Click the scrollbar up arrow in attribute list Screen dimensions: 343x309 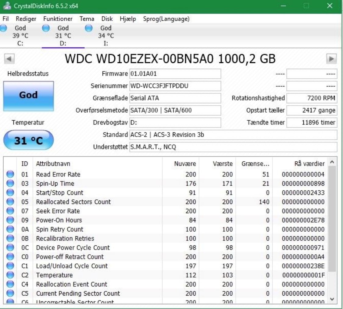332,162
